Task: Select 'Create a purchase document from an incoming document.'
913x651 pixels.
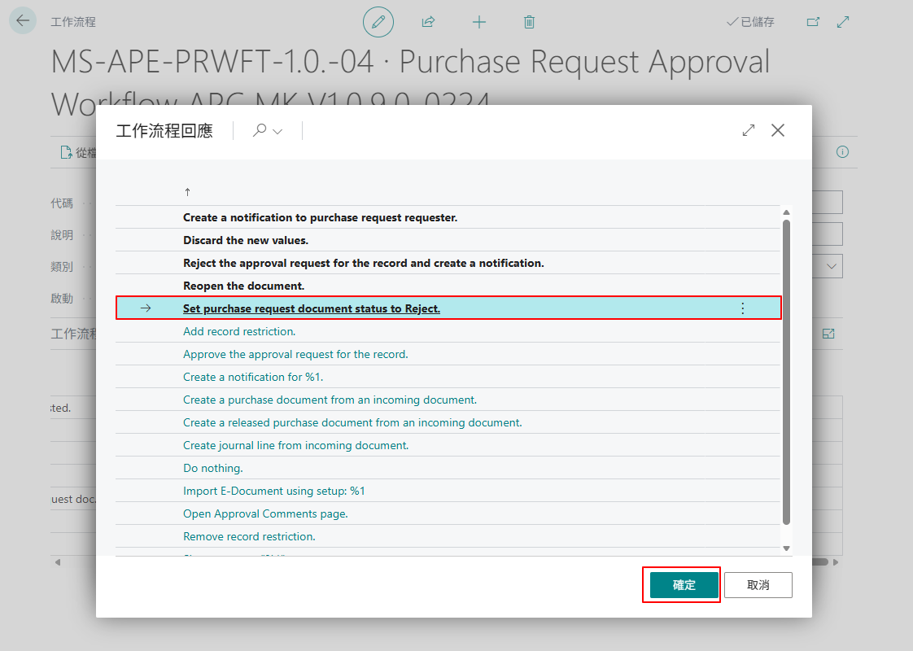Action: [330, 400]
